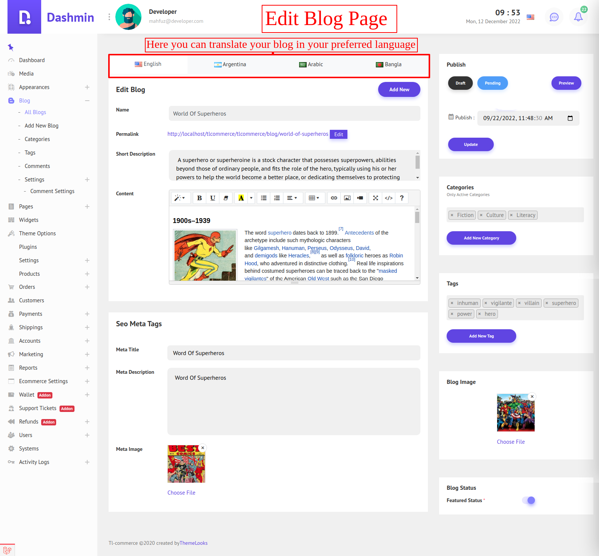Toggle fullscreen mode in the editor
The width and height of the screenshot is (599, 556).
(x=375, y=198)
